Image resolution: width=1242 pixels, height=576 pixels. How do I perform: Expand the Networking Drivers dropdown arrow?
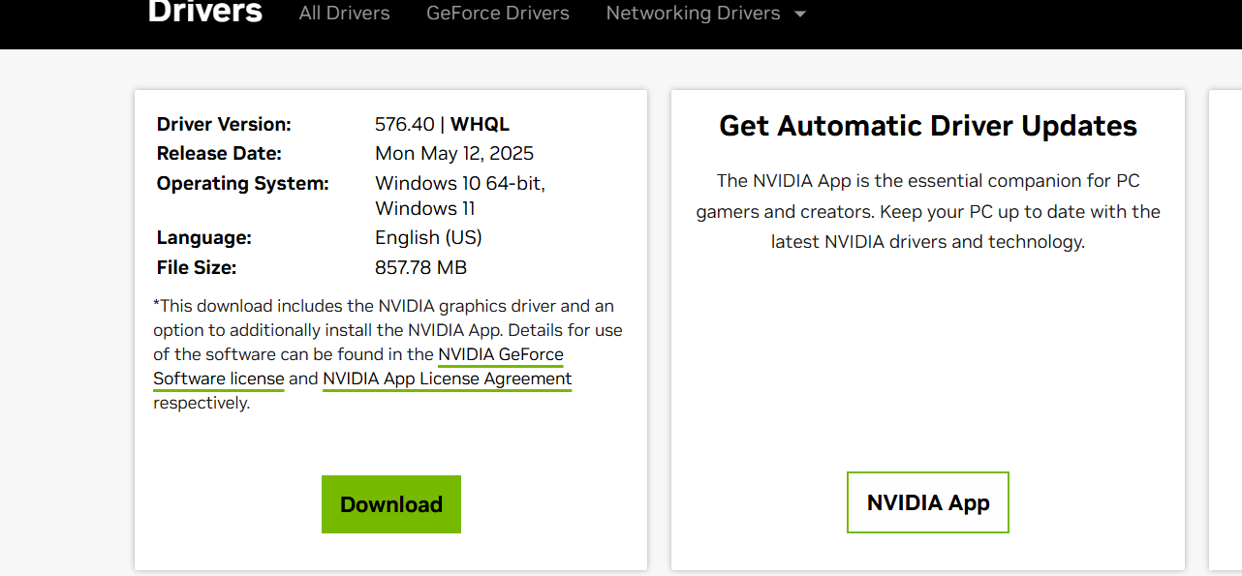point(799,15)
